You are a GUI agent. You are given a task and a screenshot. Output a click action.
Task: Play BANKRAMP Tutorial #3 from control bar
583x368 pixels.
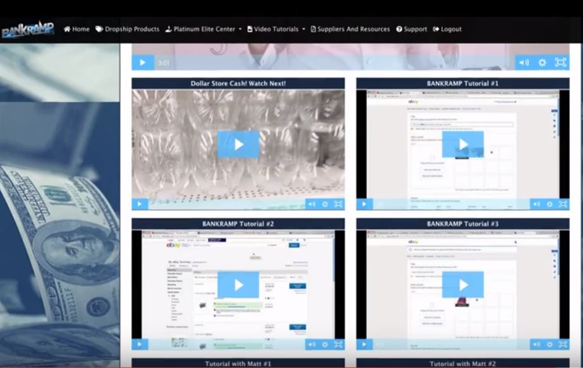point(364,344)
